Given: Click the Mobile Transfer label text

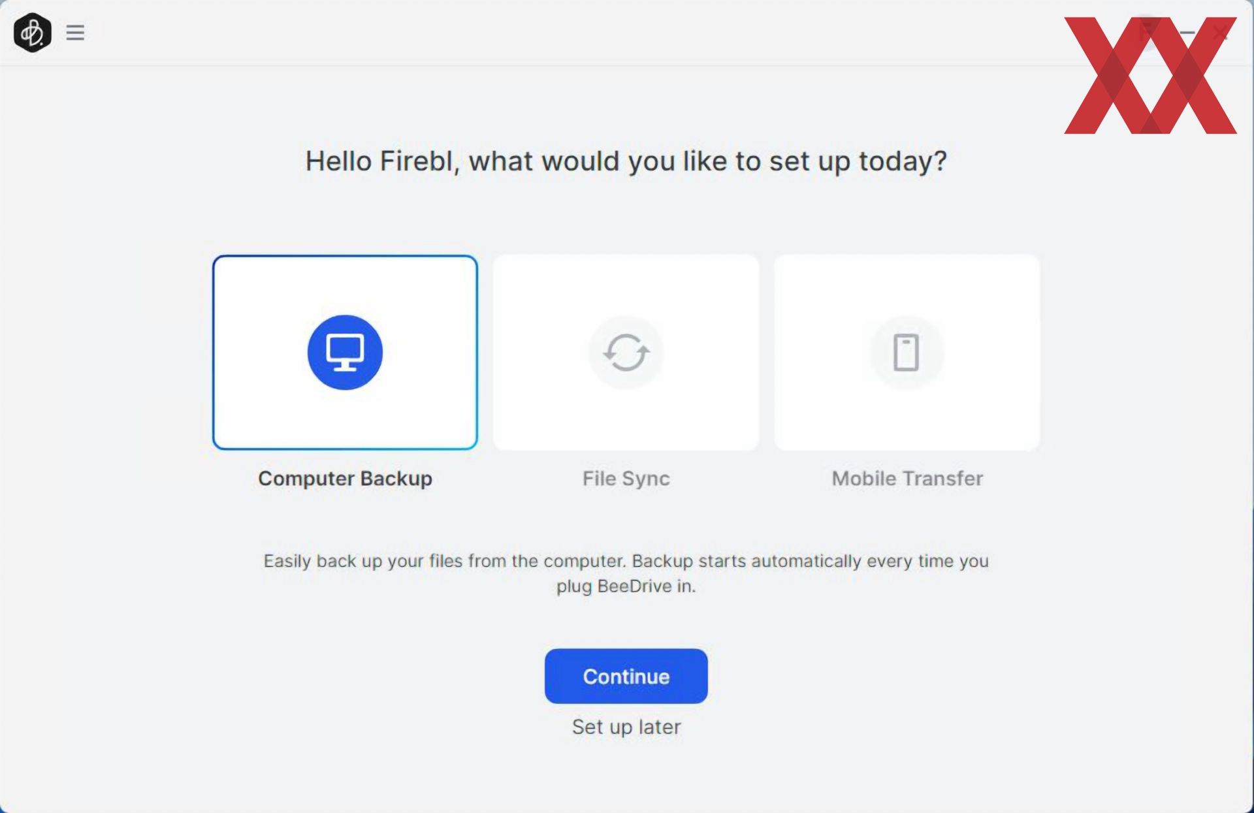Looking at the screenshot, I should [x=907, y=478].
